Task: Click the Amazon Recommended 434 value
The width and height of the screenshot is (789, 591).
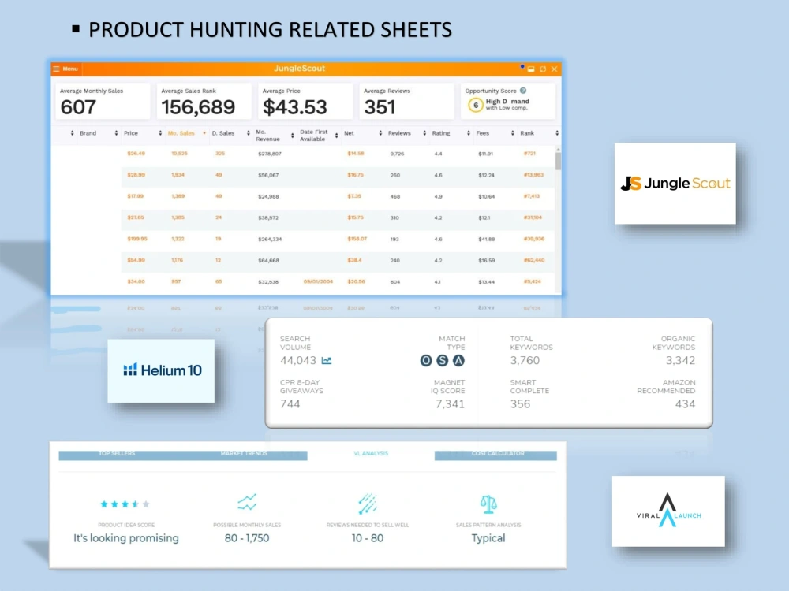Action: [x=685, y=404]
